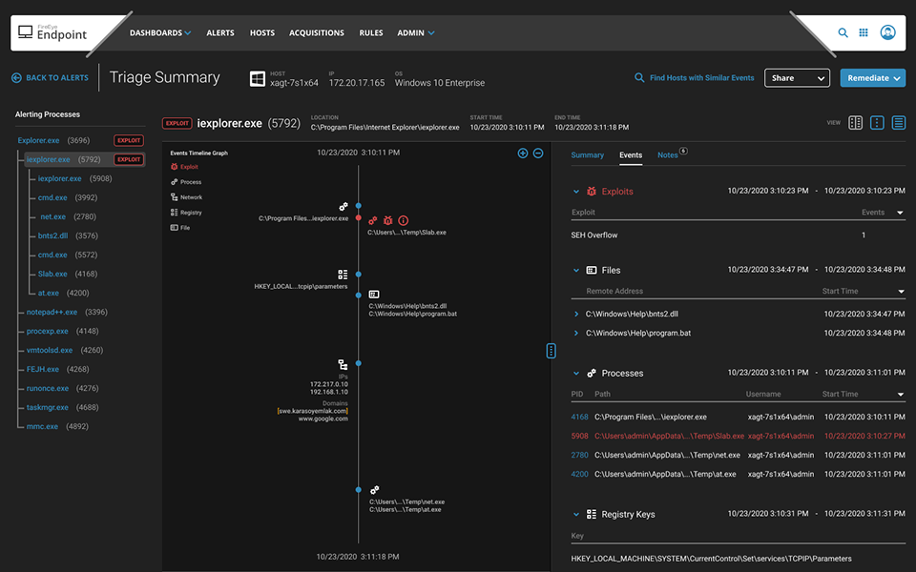This screenshot has width=916, height=572.
Task: Collapse the Exploits section
Action: pyautogui.click(x=575, y=192)
